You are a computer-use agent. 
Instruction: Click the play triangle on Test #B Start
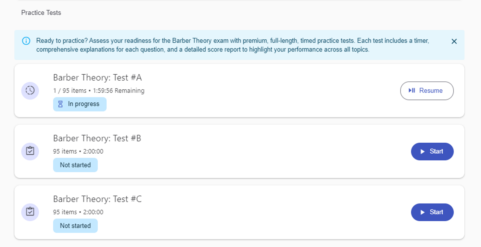coord(422,152)
